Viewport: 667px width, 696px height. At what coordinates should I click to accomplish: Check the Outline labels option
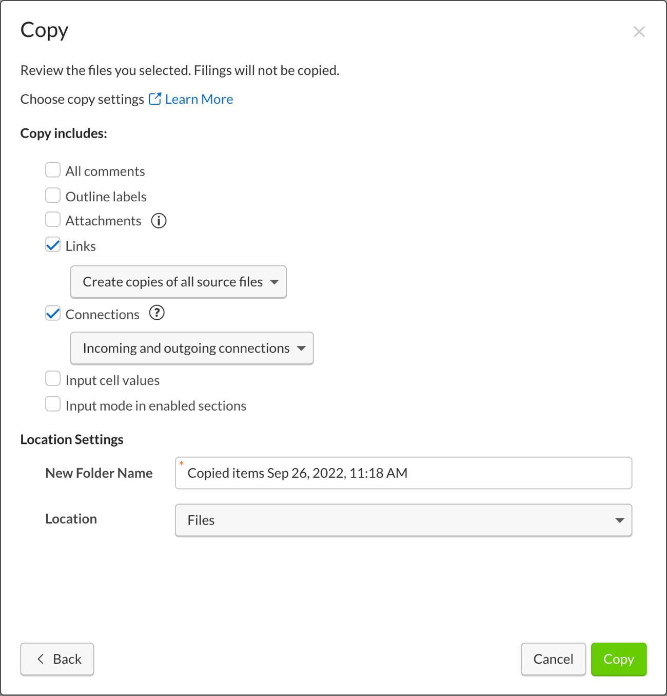tap(53, 195)
